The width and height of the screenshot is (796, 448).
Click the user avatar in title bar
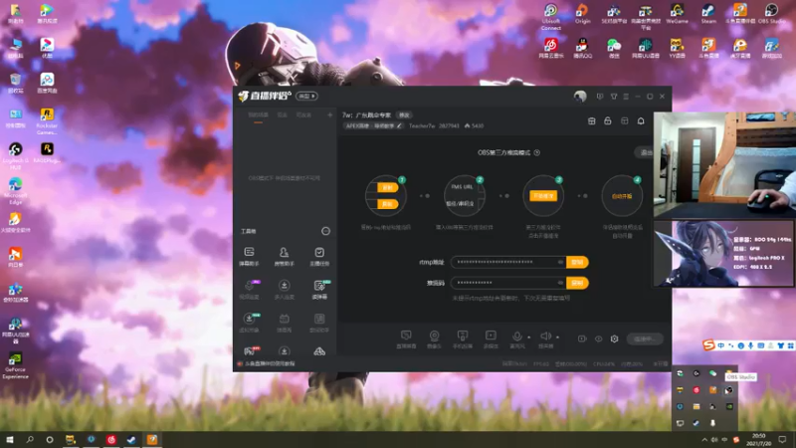tap(580, 96)
